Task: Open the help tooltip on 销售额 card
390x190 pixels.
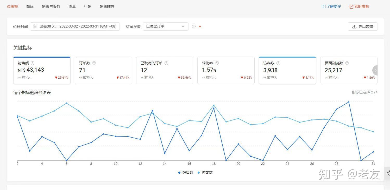Action: coord(33,63)
